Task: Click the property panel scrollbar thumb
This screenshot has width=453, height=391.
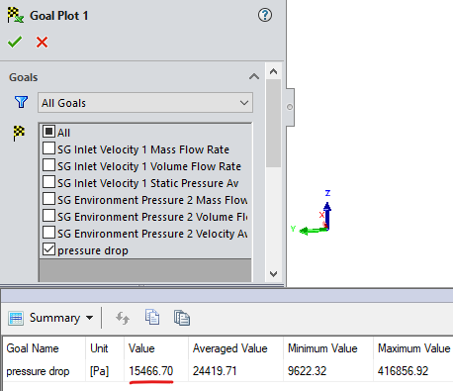Action: 273,123
